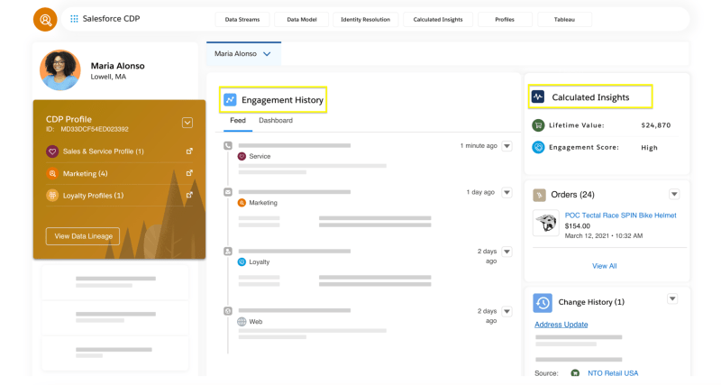Click the timeline icon for the Web entry
Image resolution: width=721 pixels, height=385 pixels.
click(228, 311)
